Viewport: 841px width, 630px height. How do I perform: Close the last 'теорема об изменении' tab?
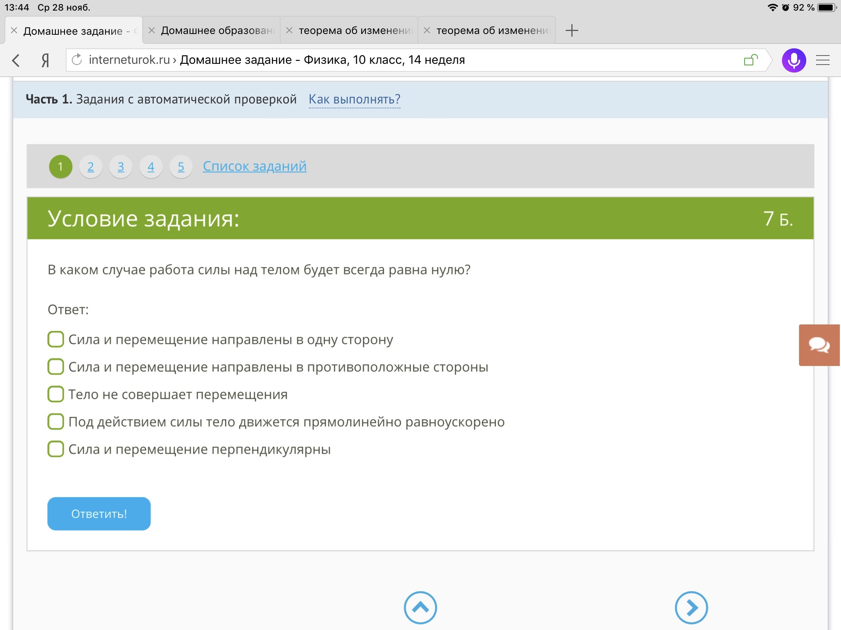[x=427, y=30]
